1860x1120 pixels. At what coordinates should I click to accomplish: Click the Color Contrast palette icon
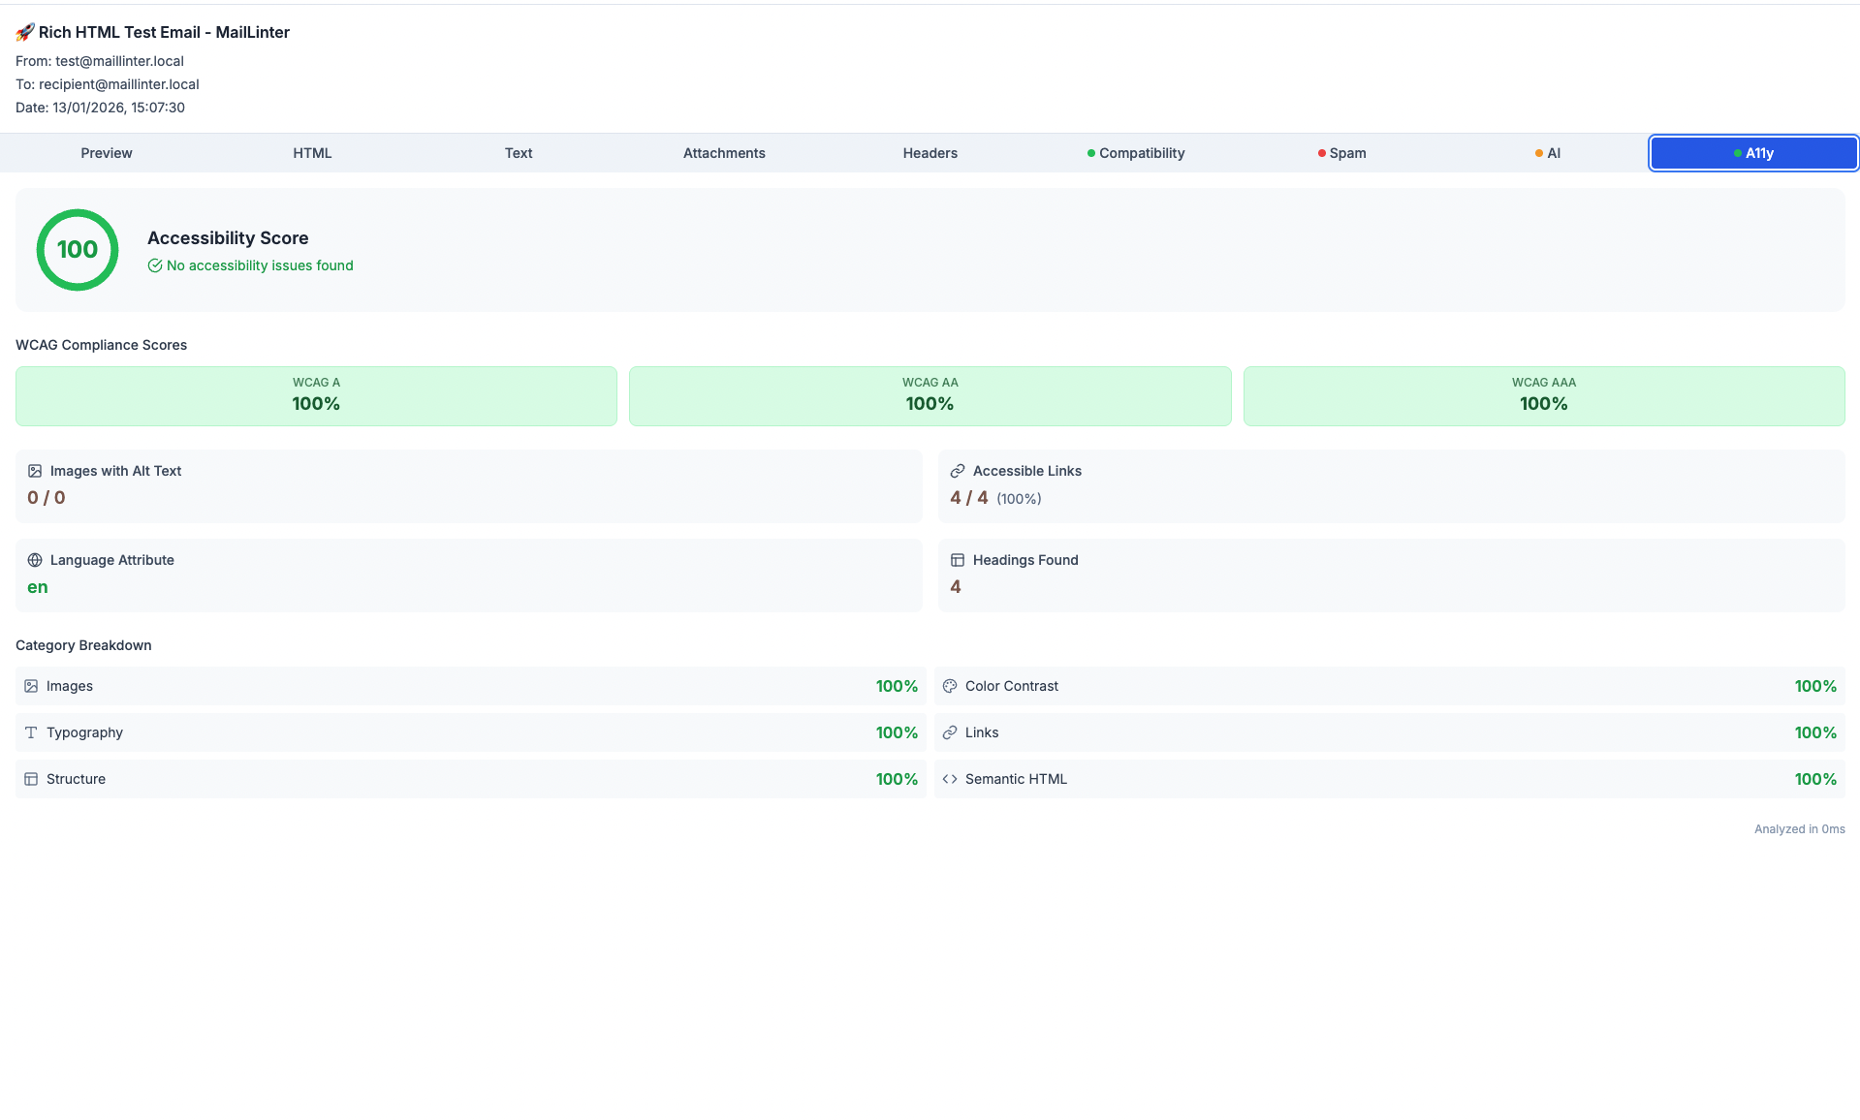(x=949, y=685)
